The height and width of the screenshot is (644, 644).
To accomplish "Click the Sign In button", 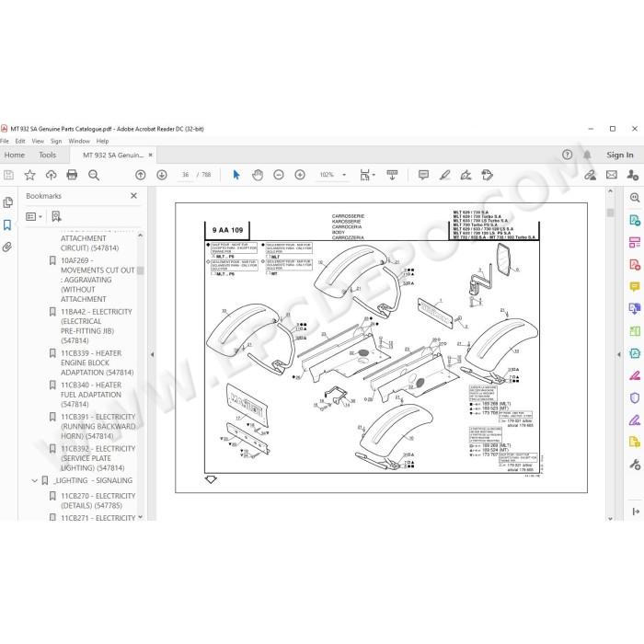I will [x=620, y=155].
